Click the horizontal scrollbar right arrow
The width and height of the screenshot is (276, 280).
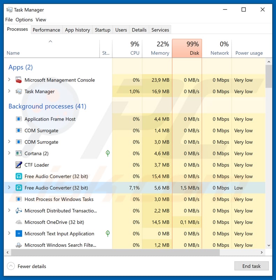click(262, 252)
